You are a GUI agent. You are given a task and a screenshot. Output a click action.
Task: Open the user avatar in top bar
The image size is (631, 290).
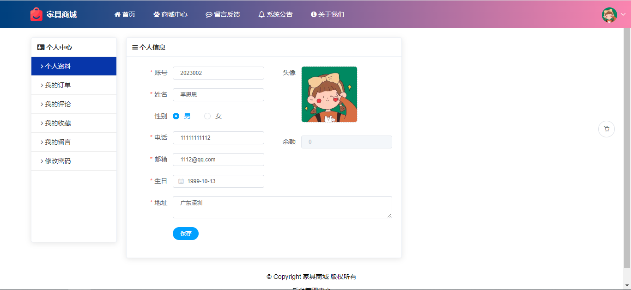point(609,14)
